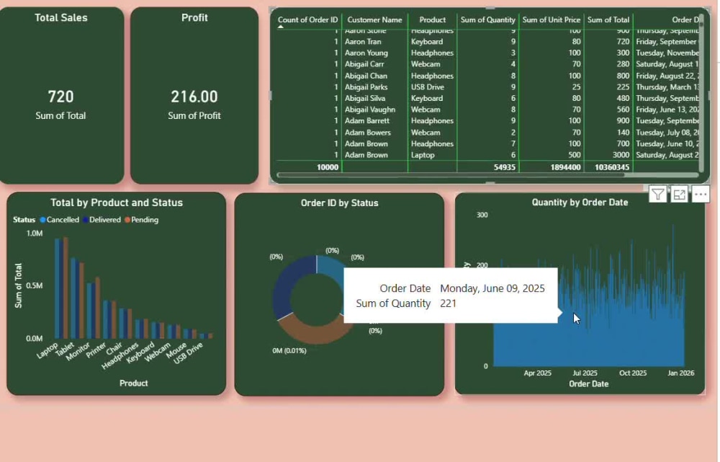The image size is (720, 462).
Task: Click the USB Drive axis label
Action: click(x=188, y=353)
